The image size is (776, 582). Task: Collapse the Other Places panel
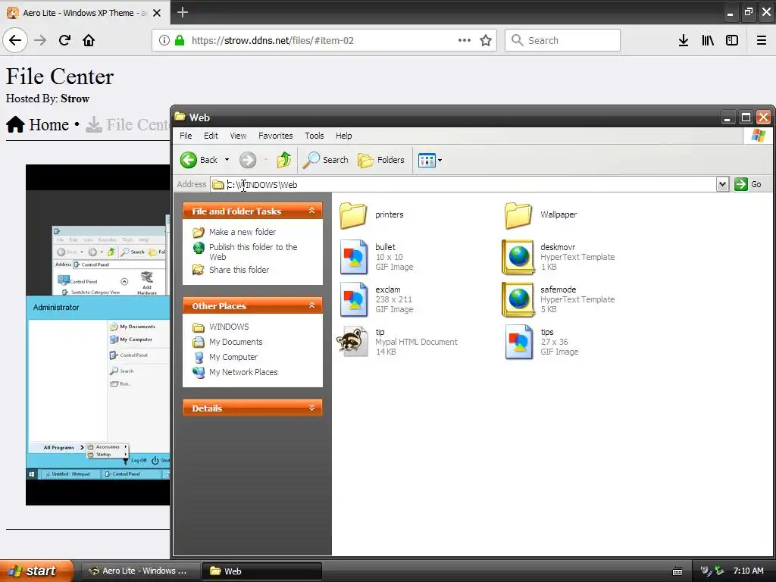[311, 305]
